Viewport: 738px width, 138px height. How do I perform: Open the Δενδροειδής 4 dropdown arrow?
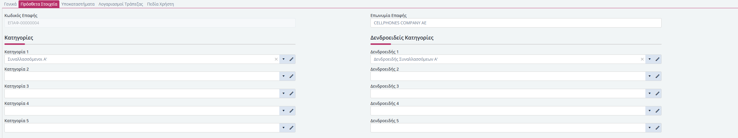(x=649, y=111)
